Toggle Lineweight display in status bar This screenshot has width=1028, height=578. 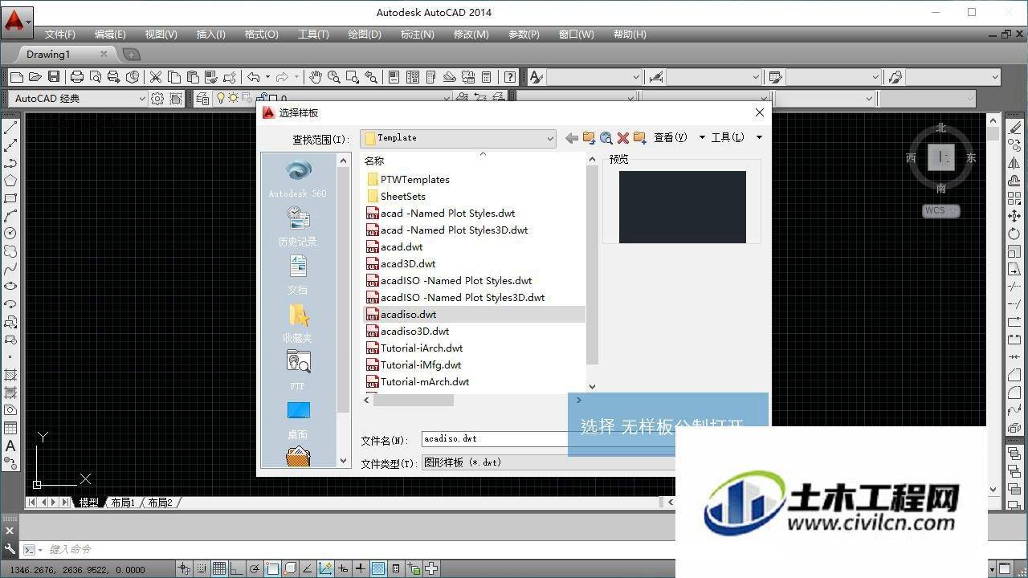(x=361, y=569)
